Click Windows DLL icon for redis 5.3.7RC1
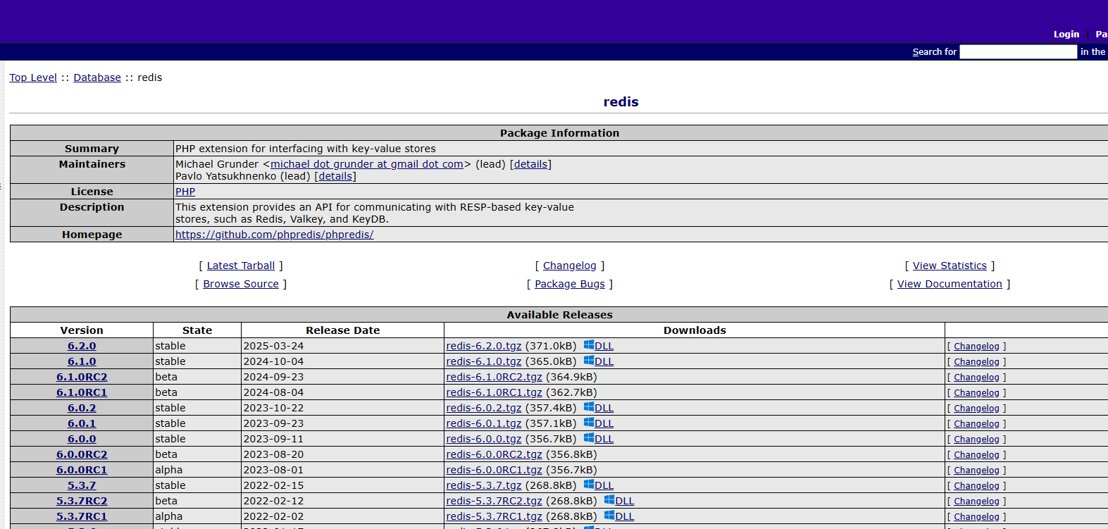The image size is (1108, 529). tap(609, 516)
